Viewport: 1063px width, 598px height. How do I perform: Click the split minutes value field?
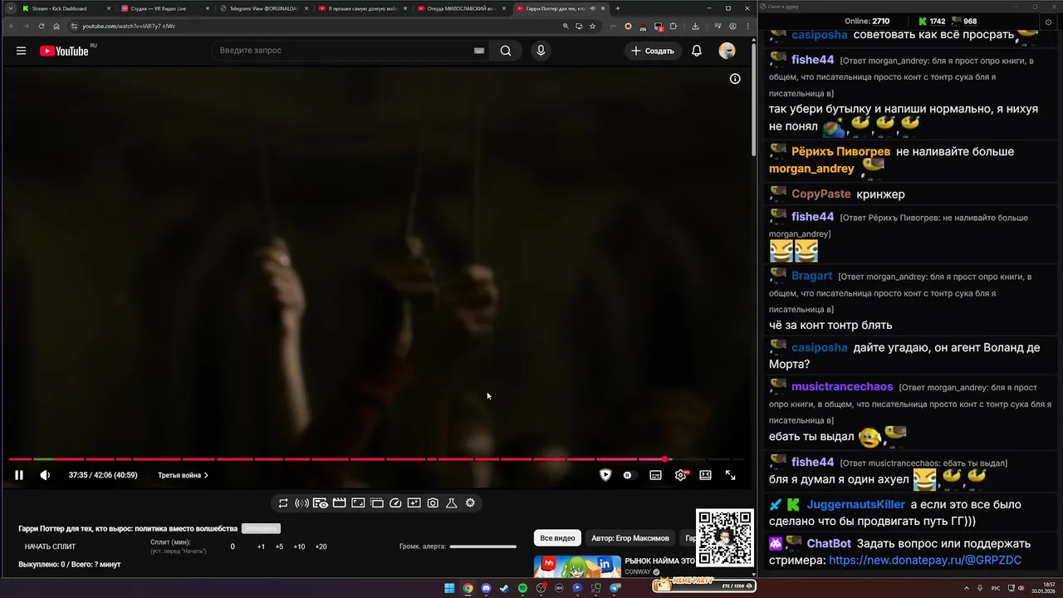233,547
